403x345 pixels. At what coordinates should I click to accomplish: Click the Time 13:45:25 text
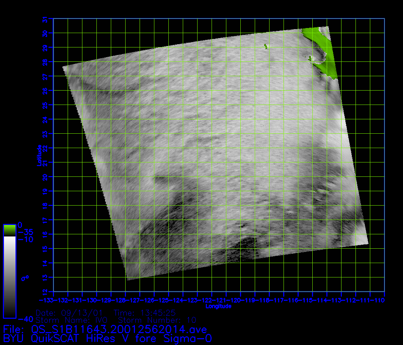144,313
